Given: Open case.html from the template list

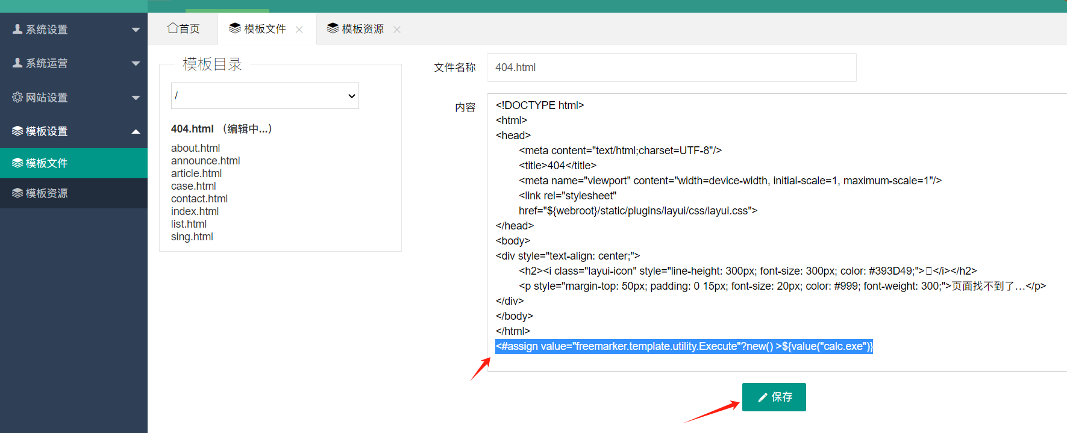Looking at the screenshot, I should click(193, 186).
